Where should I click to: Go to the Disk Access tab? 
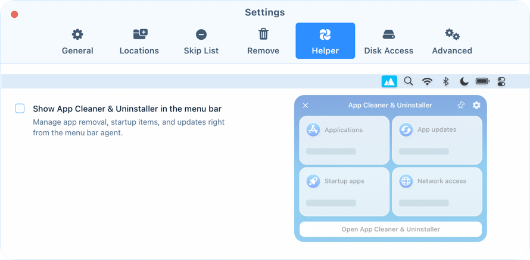pyautogui.click(x=389, y=41)
